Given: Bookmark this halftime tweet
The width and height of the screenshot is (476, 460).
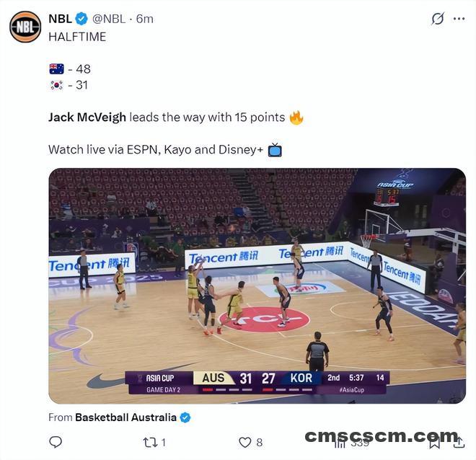Looking at the screenshot, I should point(434,443).
